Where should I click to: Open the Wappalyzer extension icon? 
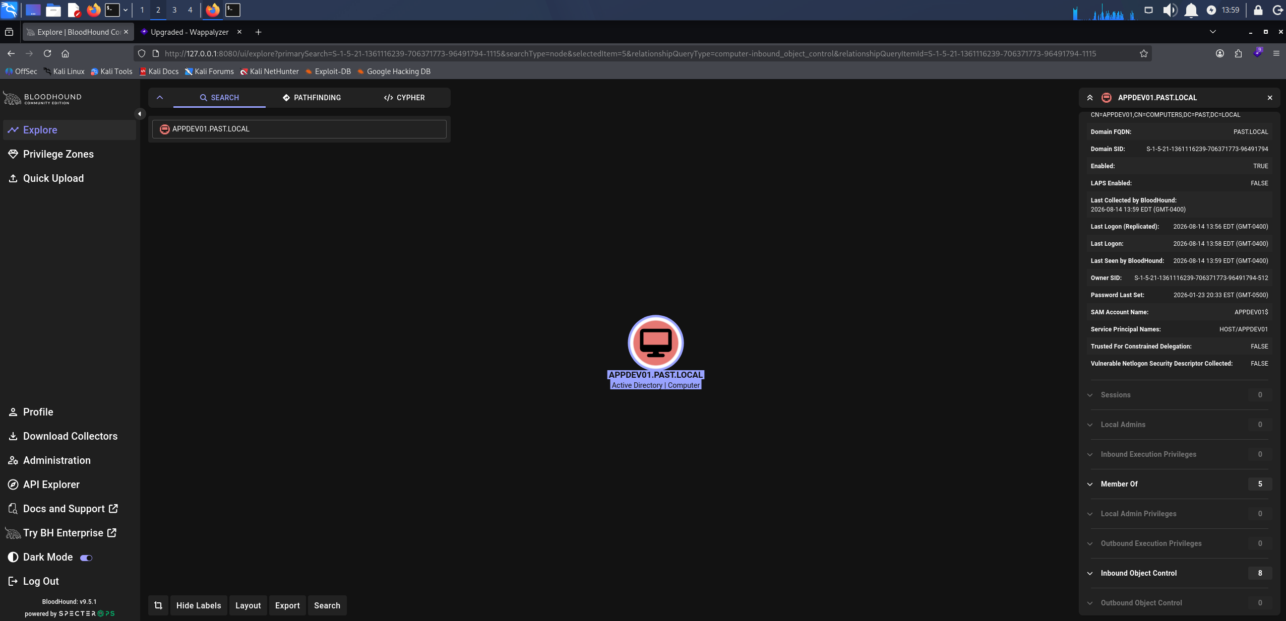tap(1258, 53)
